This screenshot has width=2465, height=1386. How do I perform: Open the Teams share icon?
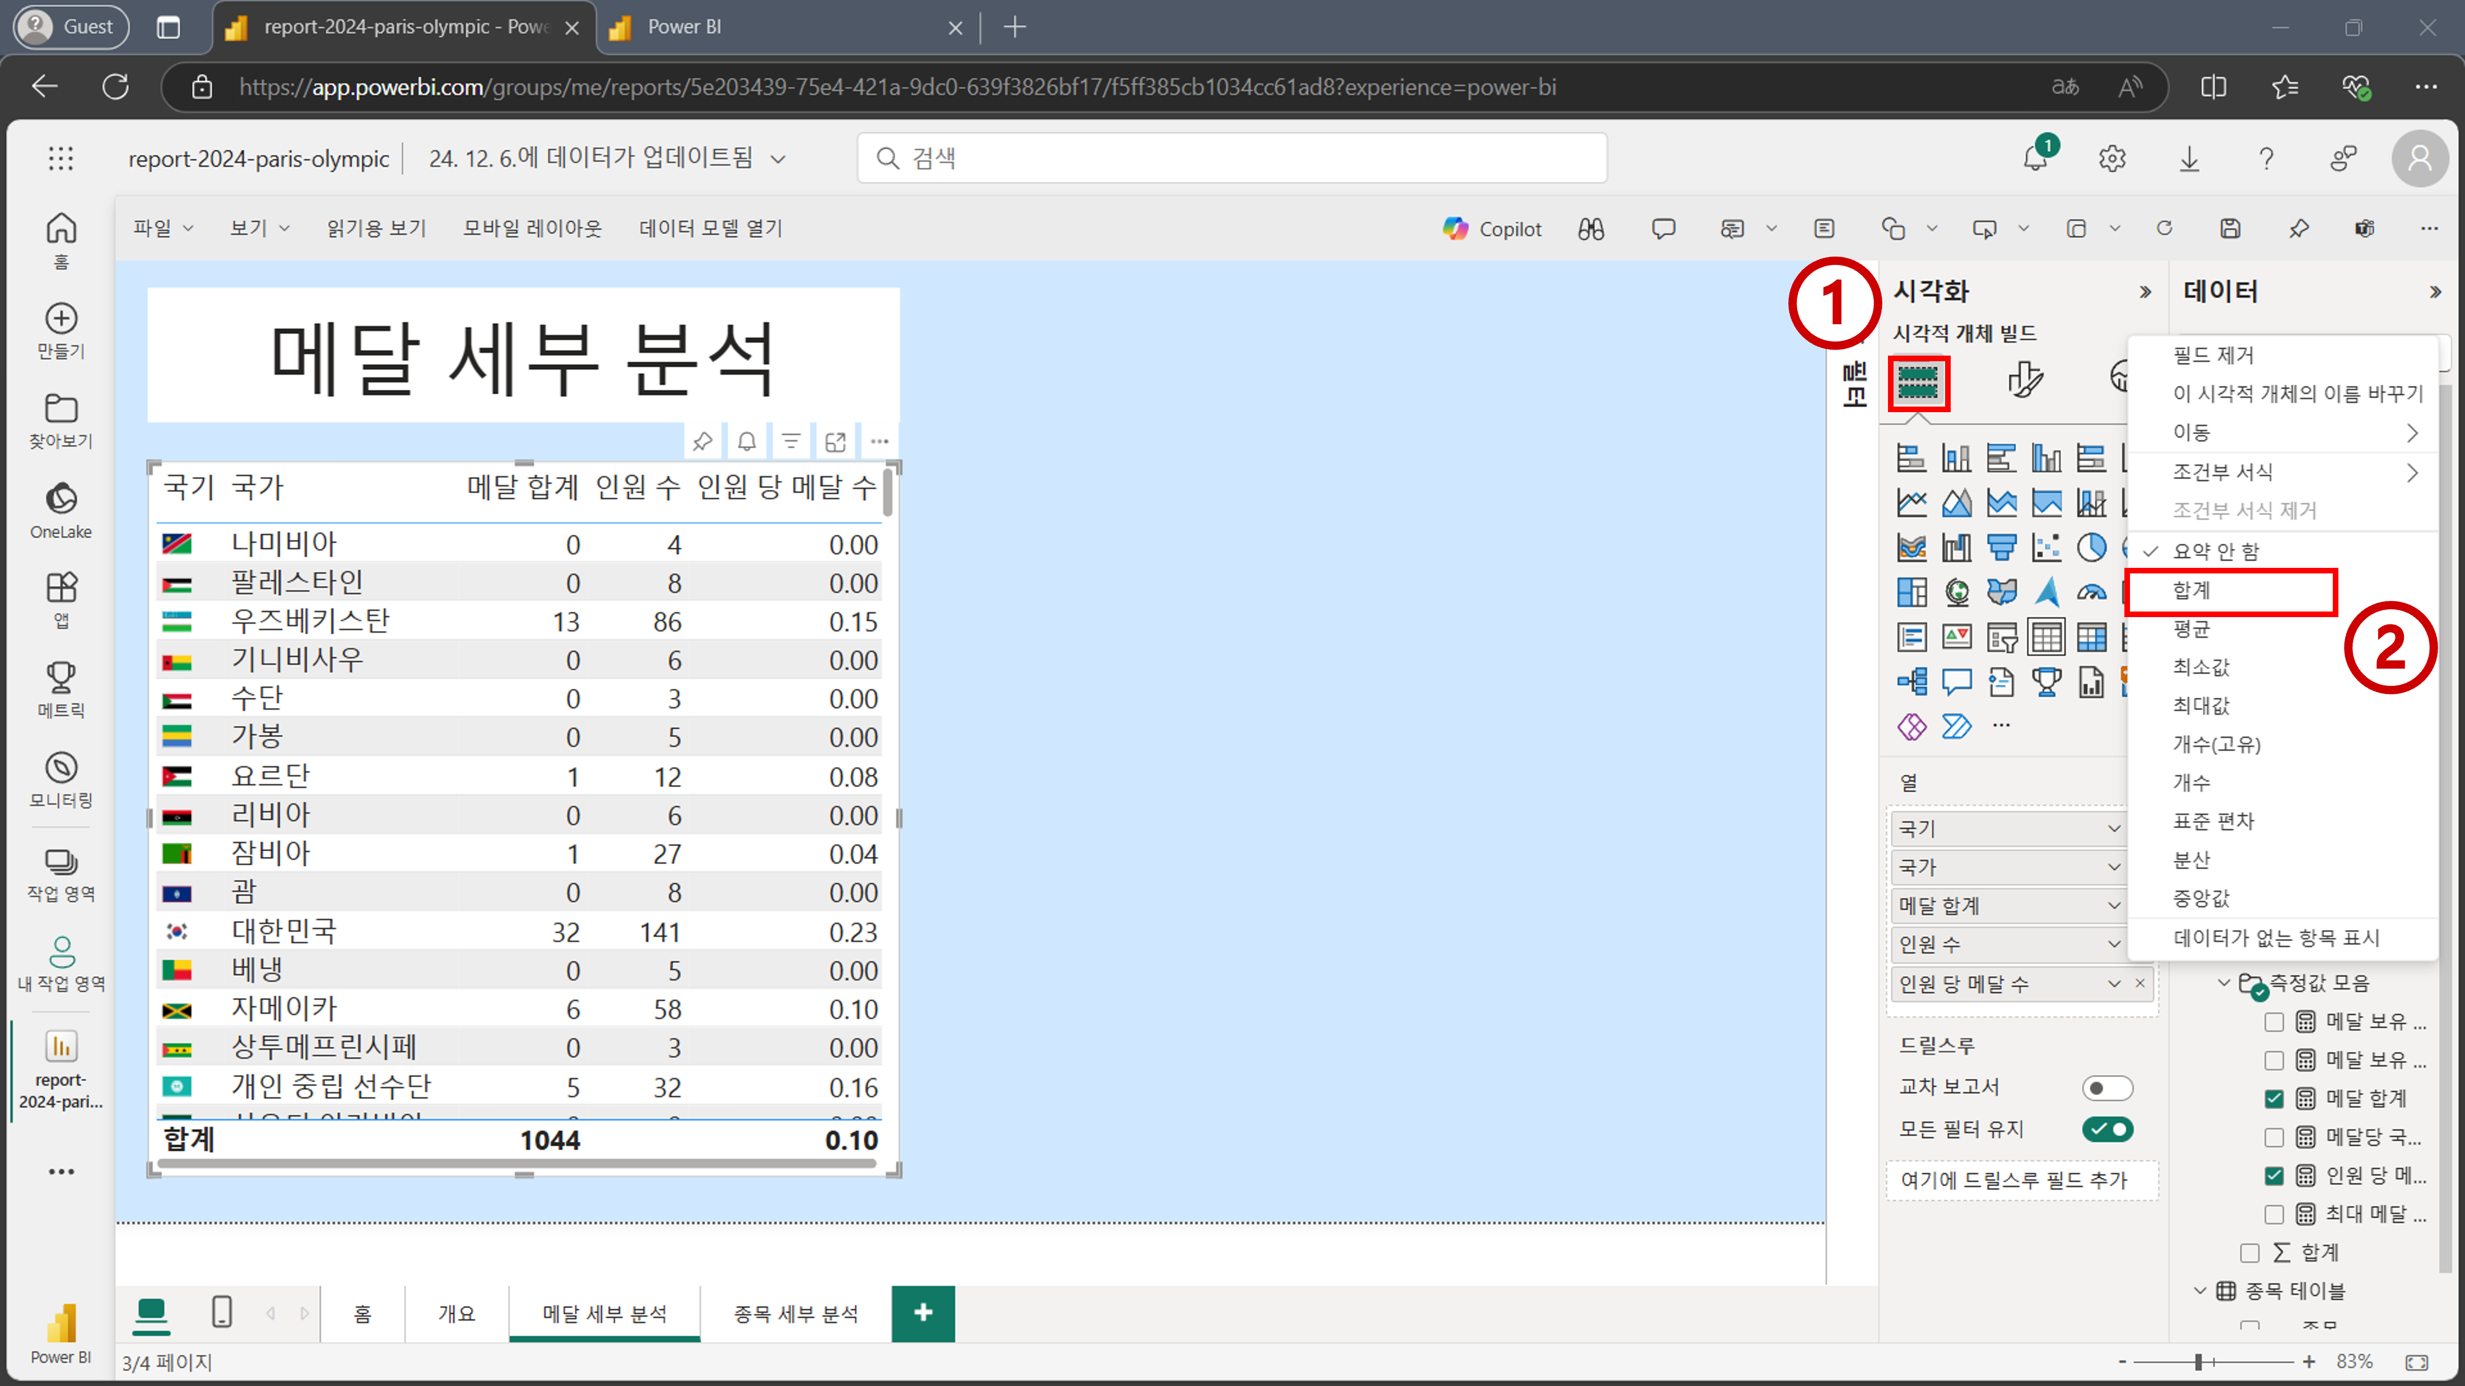(2364, 228)
